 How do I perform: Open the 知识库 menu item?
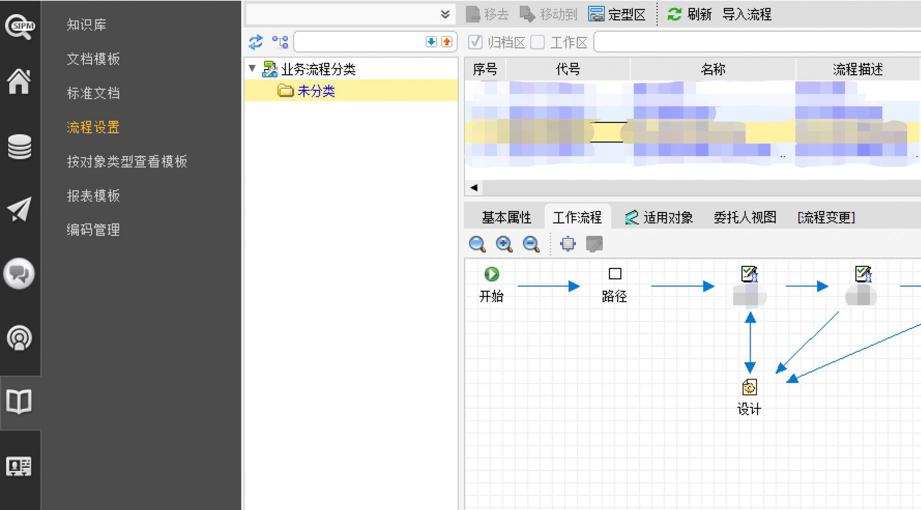tap(87, 24)
